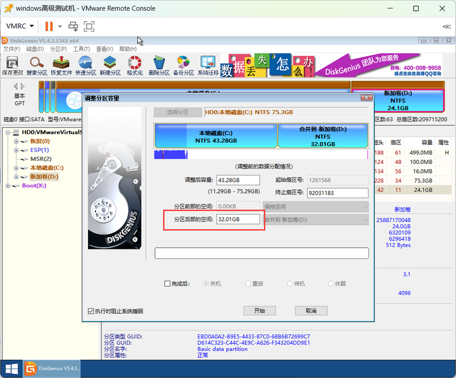Screen dimensions: 456x378
Task: Select the 重启 (restart) radio button
Action: [248, 284]
